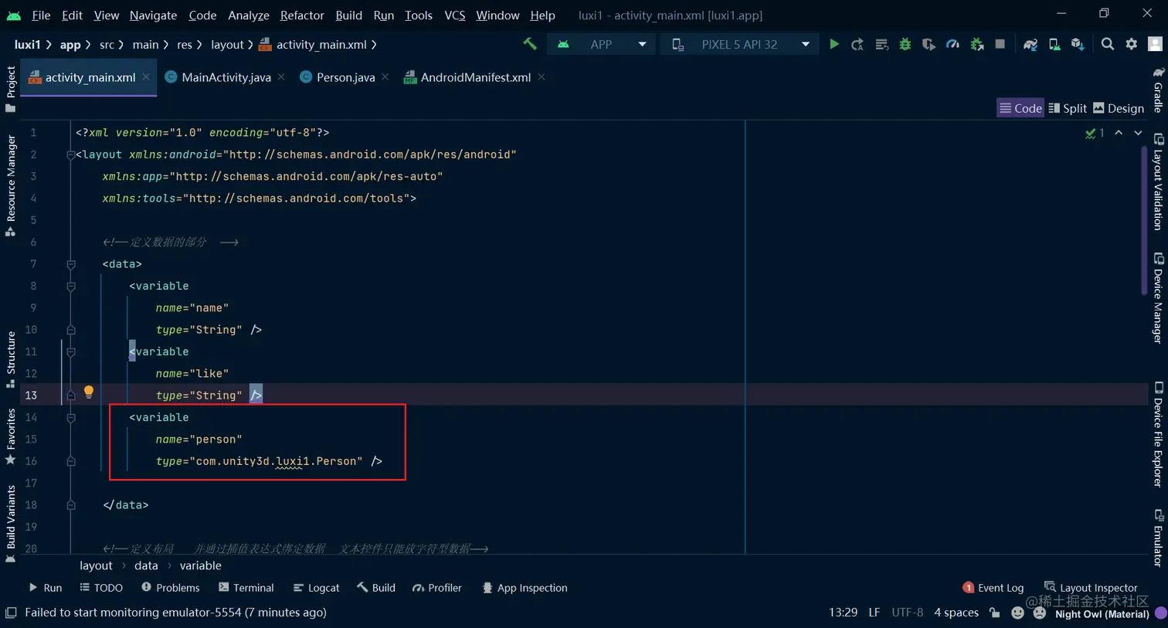
Task: Open the Logcat tool window
Action: tap(316, 588)
